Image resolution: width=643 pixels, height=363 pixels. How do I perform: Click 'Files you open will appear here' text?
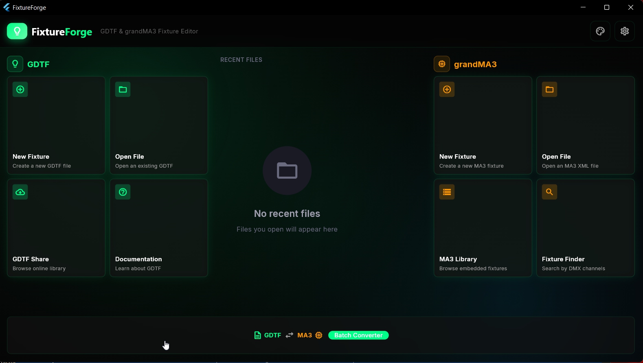(287, 229)
